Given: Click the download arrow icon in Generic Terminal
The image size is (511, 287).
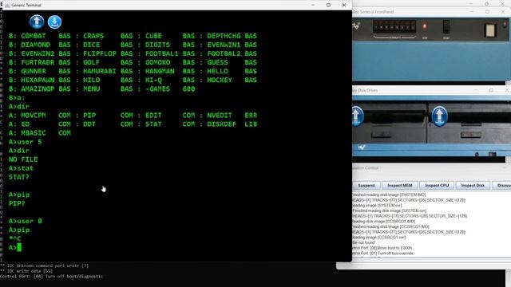Looking at the screenshot, I should point(54,22).
